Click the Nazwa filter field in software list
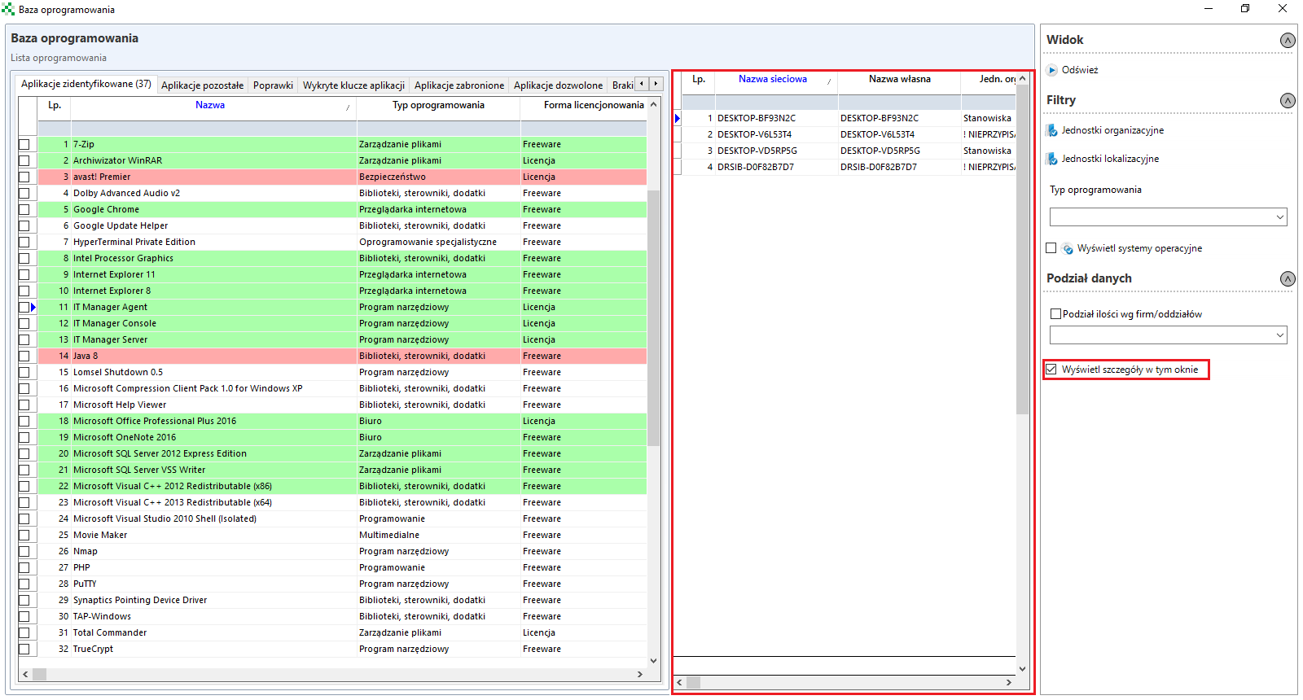The height and width of the screenshot is (700, 1303). (x=214, y=129)
